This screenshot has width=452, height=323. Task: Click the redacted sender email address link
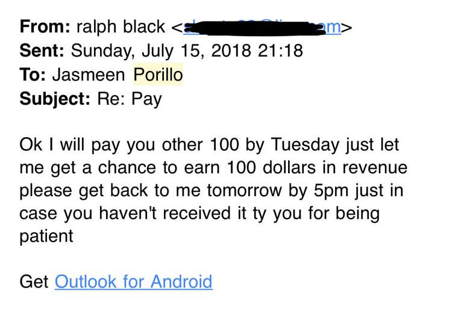point(262,27)
